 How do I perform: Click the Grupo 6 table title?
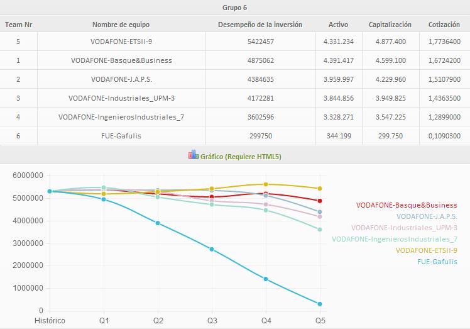(x=235, y=8)
